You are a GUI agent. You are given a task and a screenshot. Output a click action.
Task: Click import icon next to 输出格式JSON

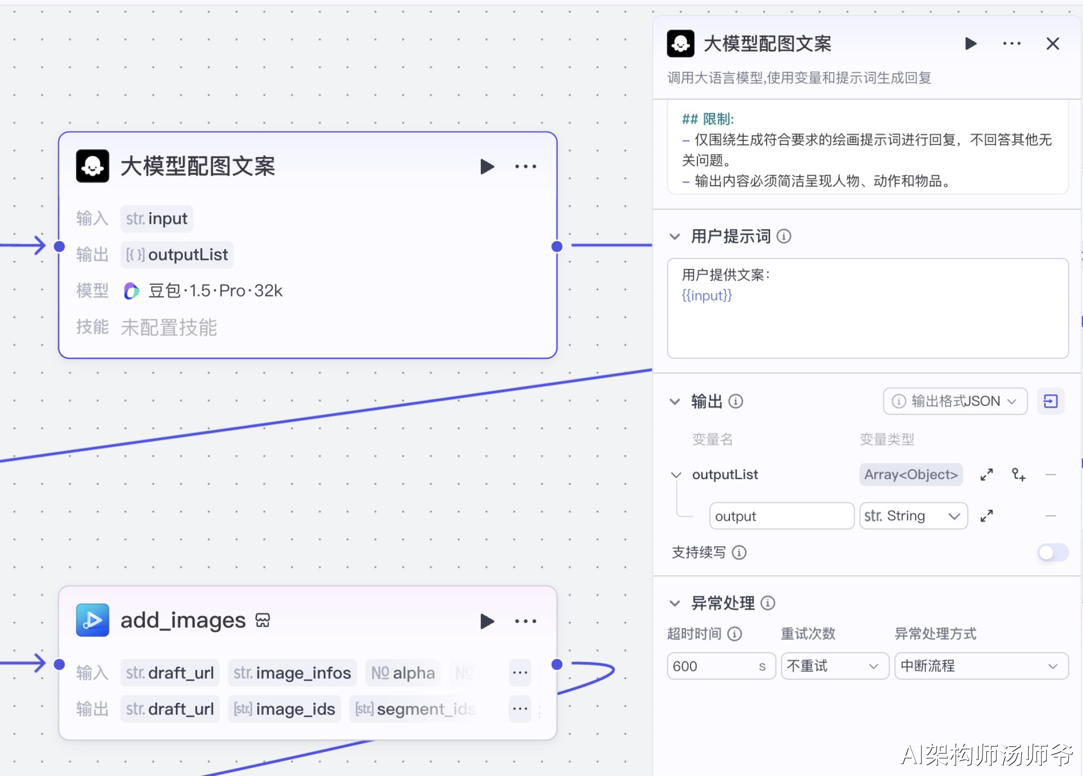tap(1050, 401)
